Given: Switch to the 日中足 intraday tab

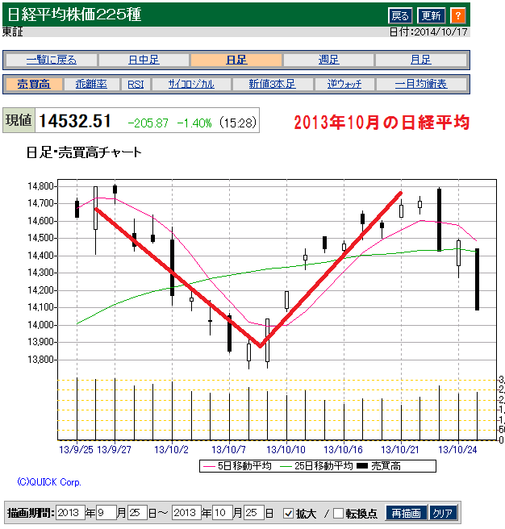Looking at the screenshot, I should [144, 60].
